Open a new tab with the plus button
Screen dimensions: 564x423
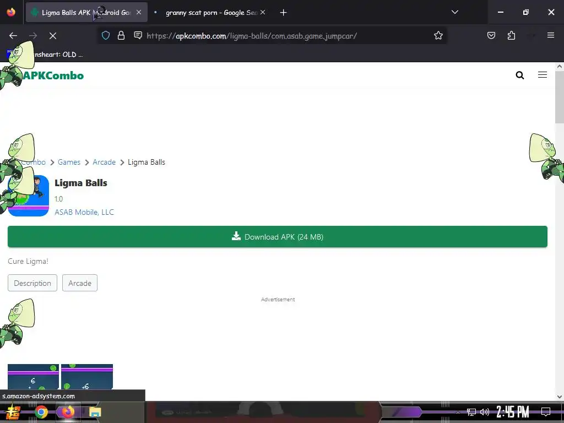point(283,13)
